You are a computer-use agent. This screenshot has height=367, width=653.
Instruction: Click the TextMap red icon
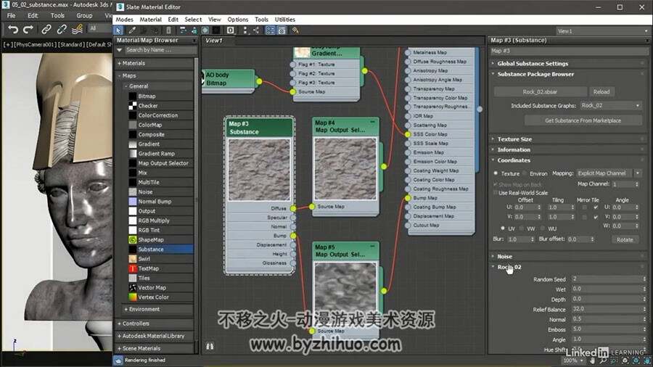pos(133,268)
